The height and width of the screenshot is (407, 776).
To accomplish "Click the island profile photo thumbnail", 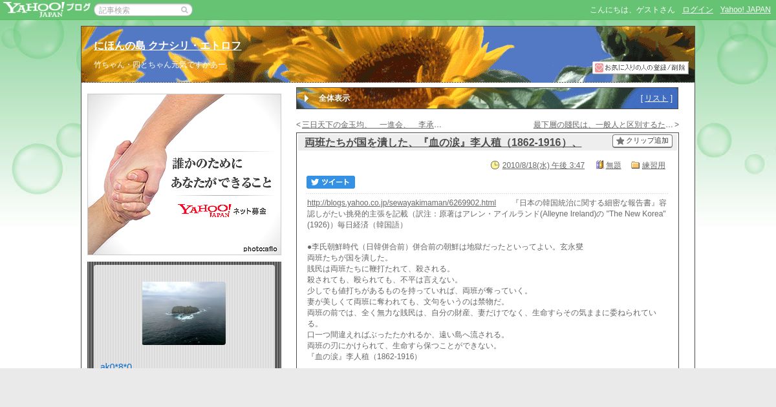I will 184,313.
